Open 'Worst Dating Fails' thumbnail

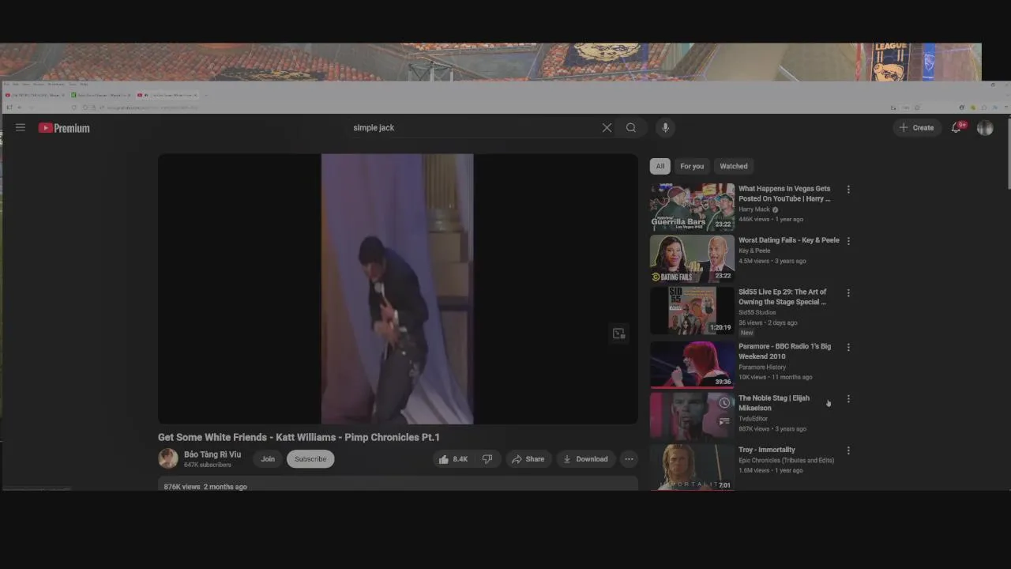[x=692, y=258]
